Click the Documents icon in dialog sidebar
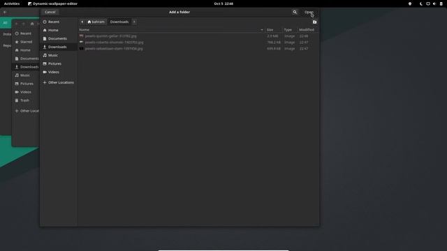Image resolution: width=447 pixels, height=251 pixels. [45, 38]
